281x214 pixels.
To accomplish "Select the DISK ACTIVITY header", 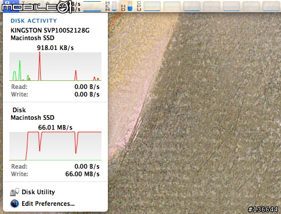I will tap(34, 21).
